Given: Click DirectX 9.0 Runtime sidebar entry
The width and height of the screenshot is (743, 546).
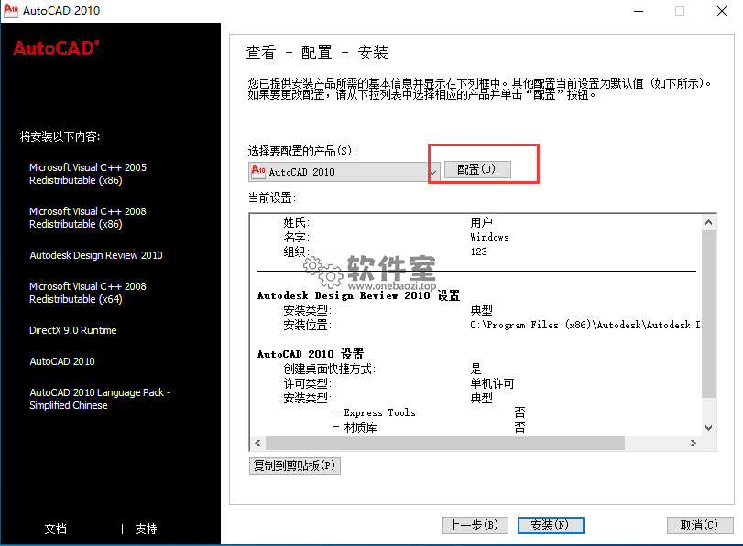Looking at the screenshot, I should click(x=73, y=330).
